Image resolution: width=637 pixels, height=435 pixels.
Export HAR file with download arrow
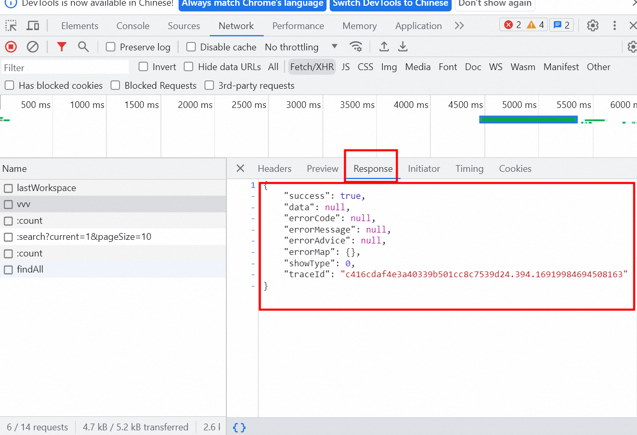pos(402,47)
